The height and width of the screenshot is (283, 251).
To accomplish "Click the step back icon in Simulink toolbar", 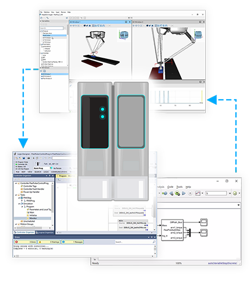I will point(171,193).
